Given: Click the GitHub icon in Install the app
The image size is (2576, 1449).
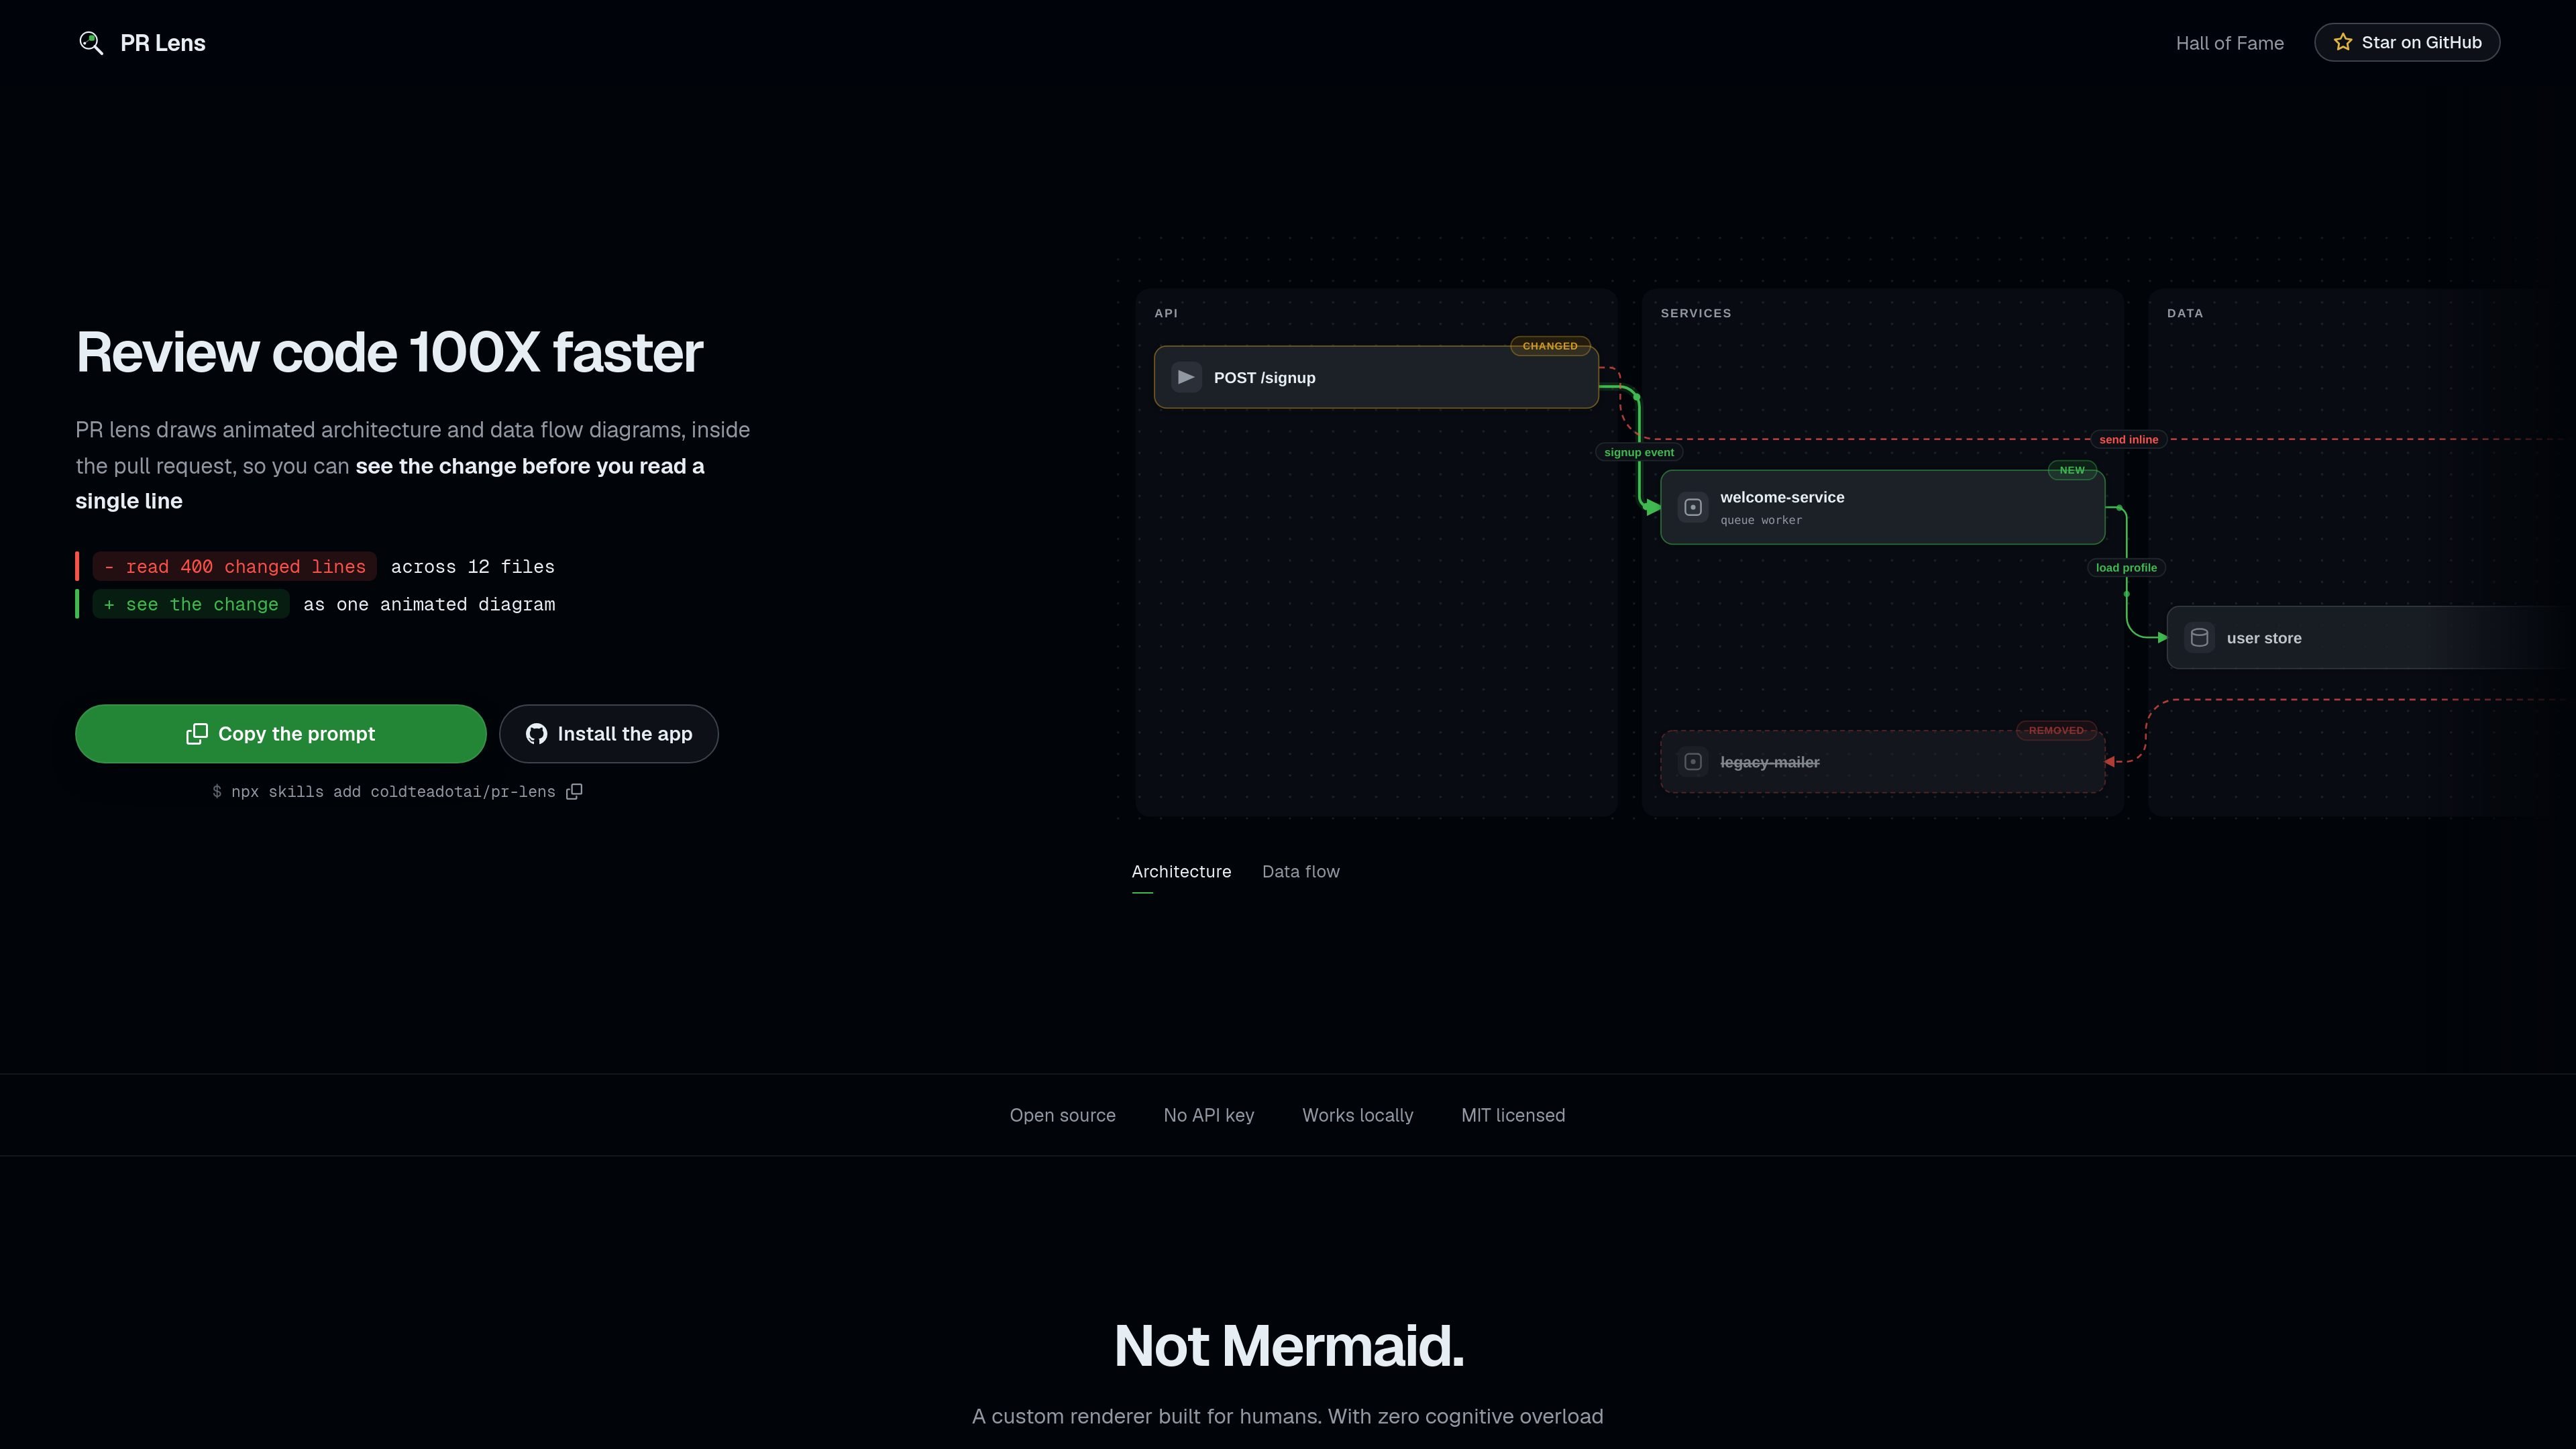Looking at the screenshot, I should coord(537,734).
